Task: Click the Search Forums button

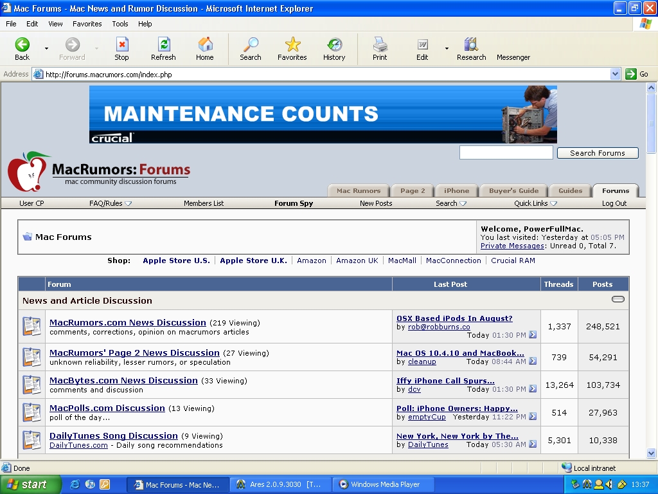Action: point(598,153)
